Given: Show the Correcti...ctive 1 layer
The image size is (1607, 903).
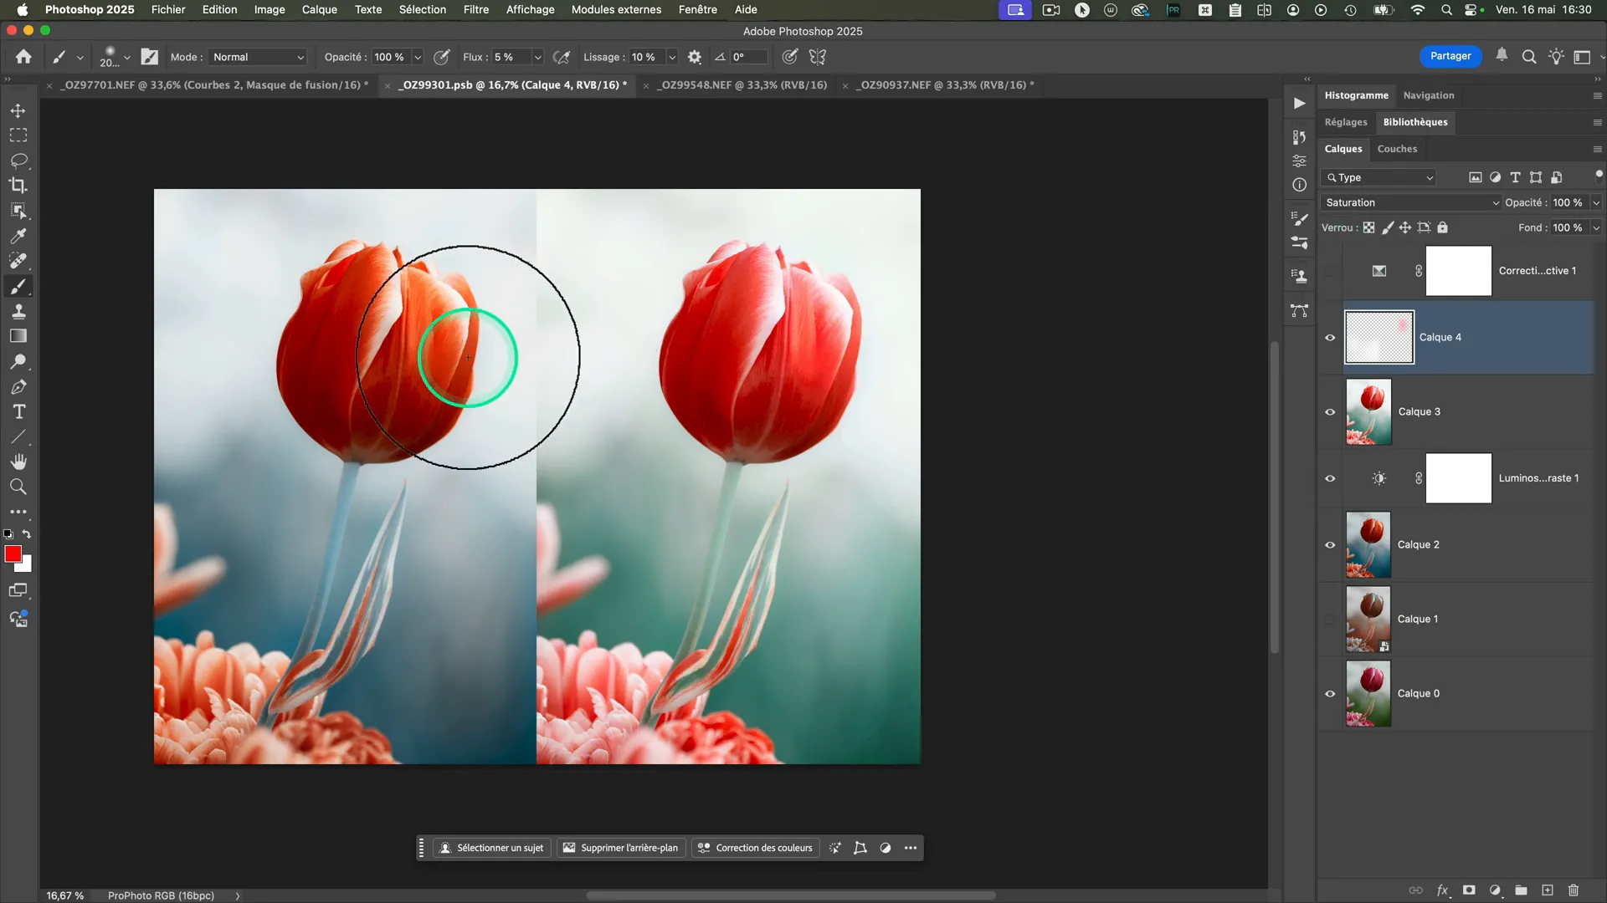Looking at the screenshot, I should pyautogui.click(x=1330, y=271).
